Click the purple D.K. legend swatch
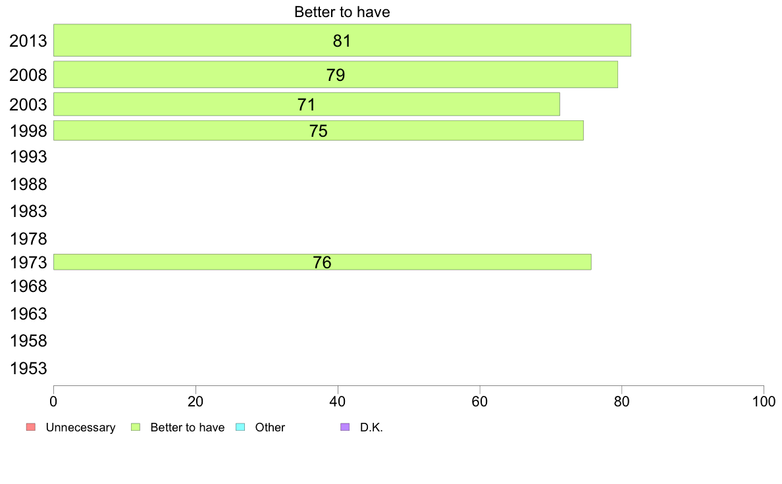This screenshot has height=484, width=782. [345, 427]
